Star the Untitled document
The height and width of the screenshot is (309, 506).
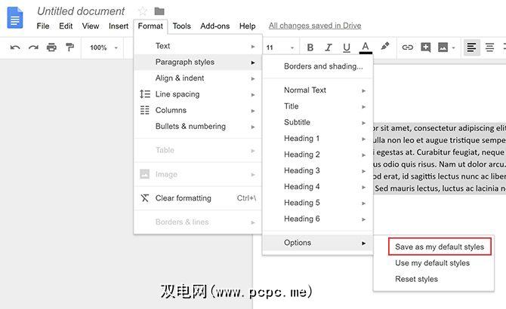point(142,11)
